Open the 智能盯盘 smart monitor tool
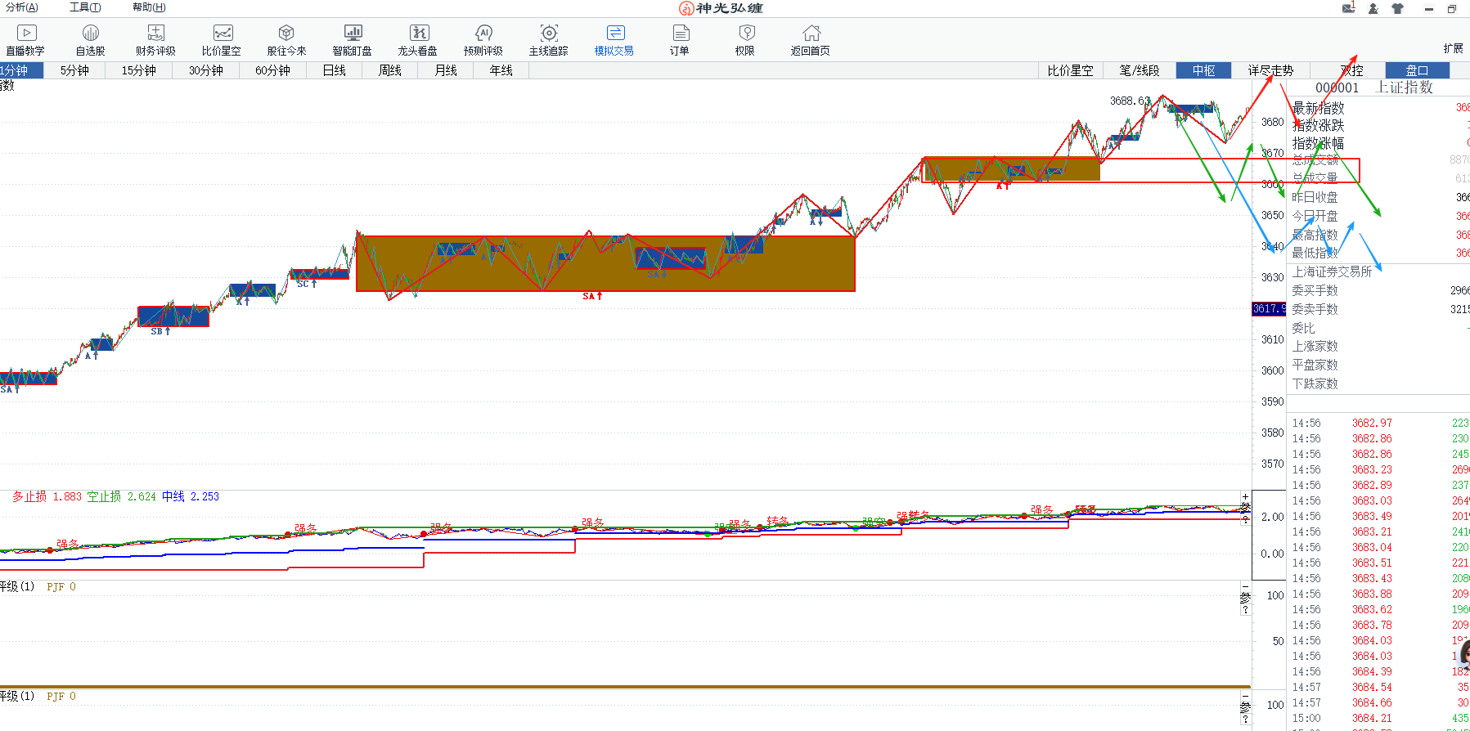The height and width of the screenshot is (731, 1470). 353,39
